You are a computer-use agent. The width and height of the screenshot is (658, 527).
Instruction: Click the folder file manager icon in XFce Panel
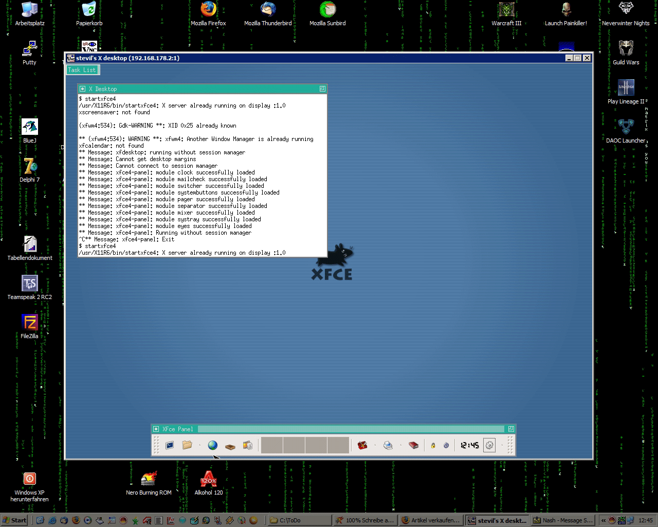pos(187,445)
